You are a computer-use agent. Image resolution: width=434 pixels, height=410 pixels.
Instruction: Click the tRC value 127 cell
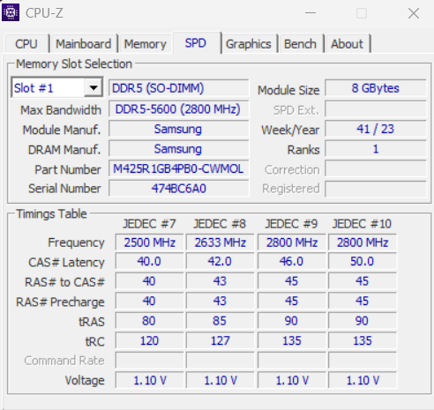220,340
